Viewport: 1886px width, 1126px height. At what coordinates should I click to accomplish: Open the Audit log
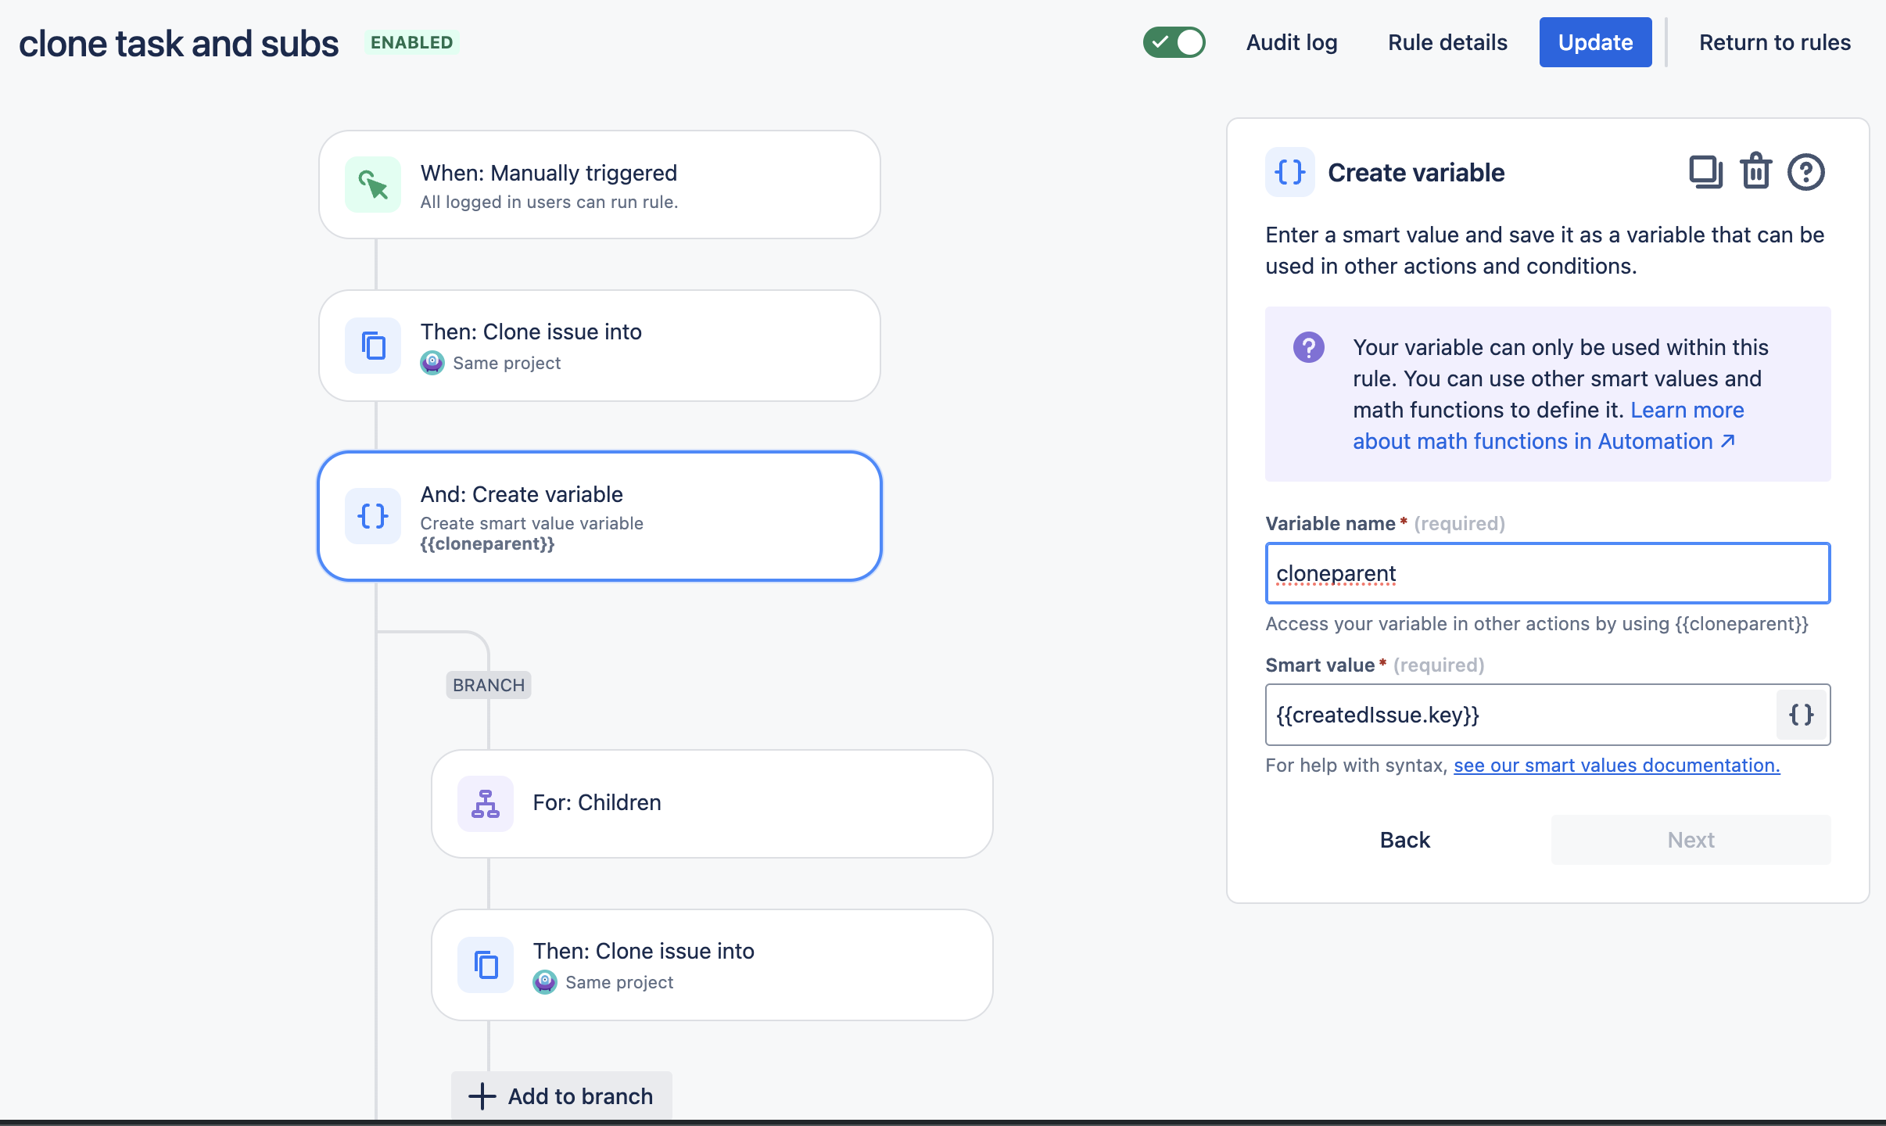[x=1292, y=42]
